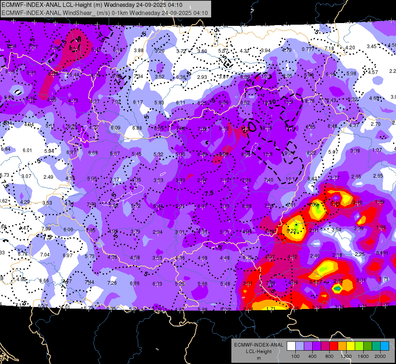Click the dark green legend swatch
The width and height of the screenshot is (396, 364).
368,346
